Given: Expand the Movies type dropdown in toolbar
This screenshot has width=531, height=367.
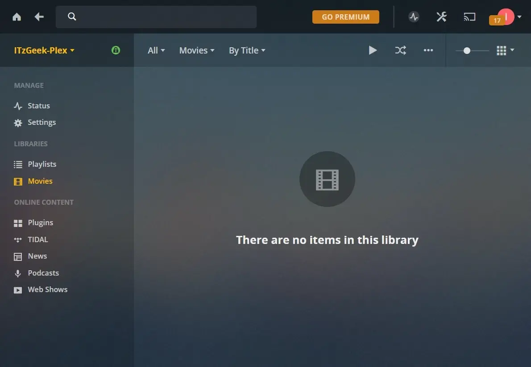Looking at the screenshot, I should [x=196, y=50].
